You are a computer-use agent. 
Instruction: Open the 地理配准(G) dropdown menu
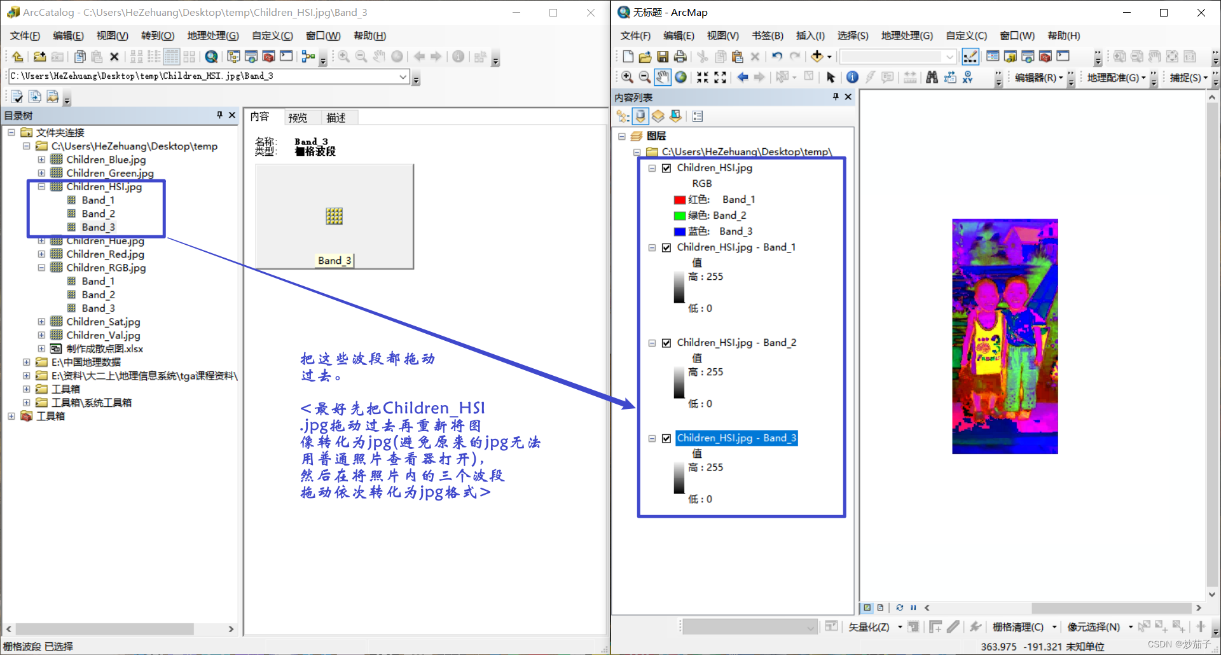pyautogui.click(x=1117, y=78)
